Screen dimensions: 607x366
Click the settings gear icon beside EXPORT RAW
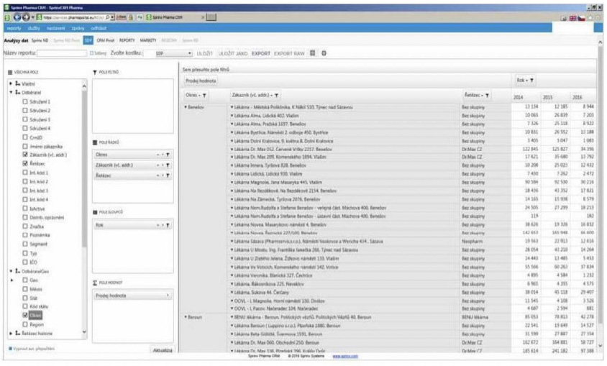[x=324, y=53]
